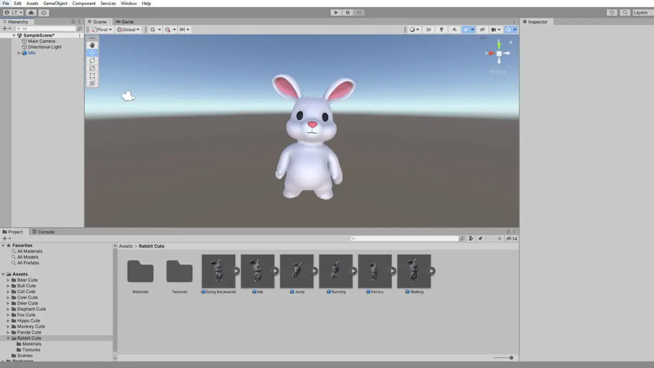Toggle scene lighting button

coord(441,29)
